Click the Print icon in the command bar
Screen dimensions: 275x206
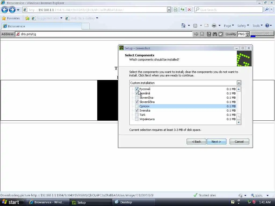click(x=214, y=25)
